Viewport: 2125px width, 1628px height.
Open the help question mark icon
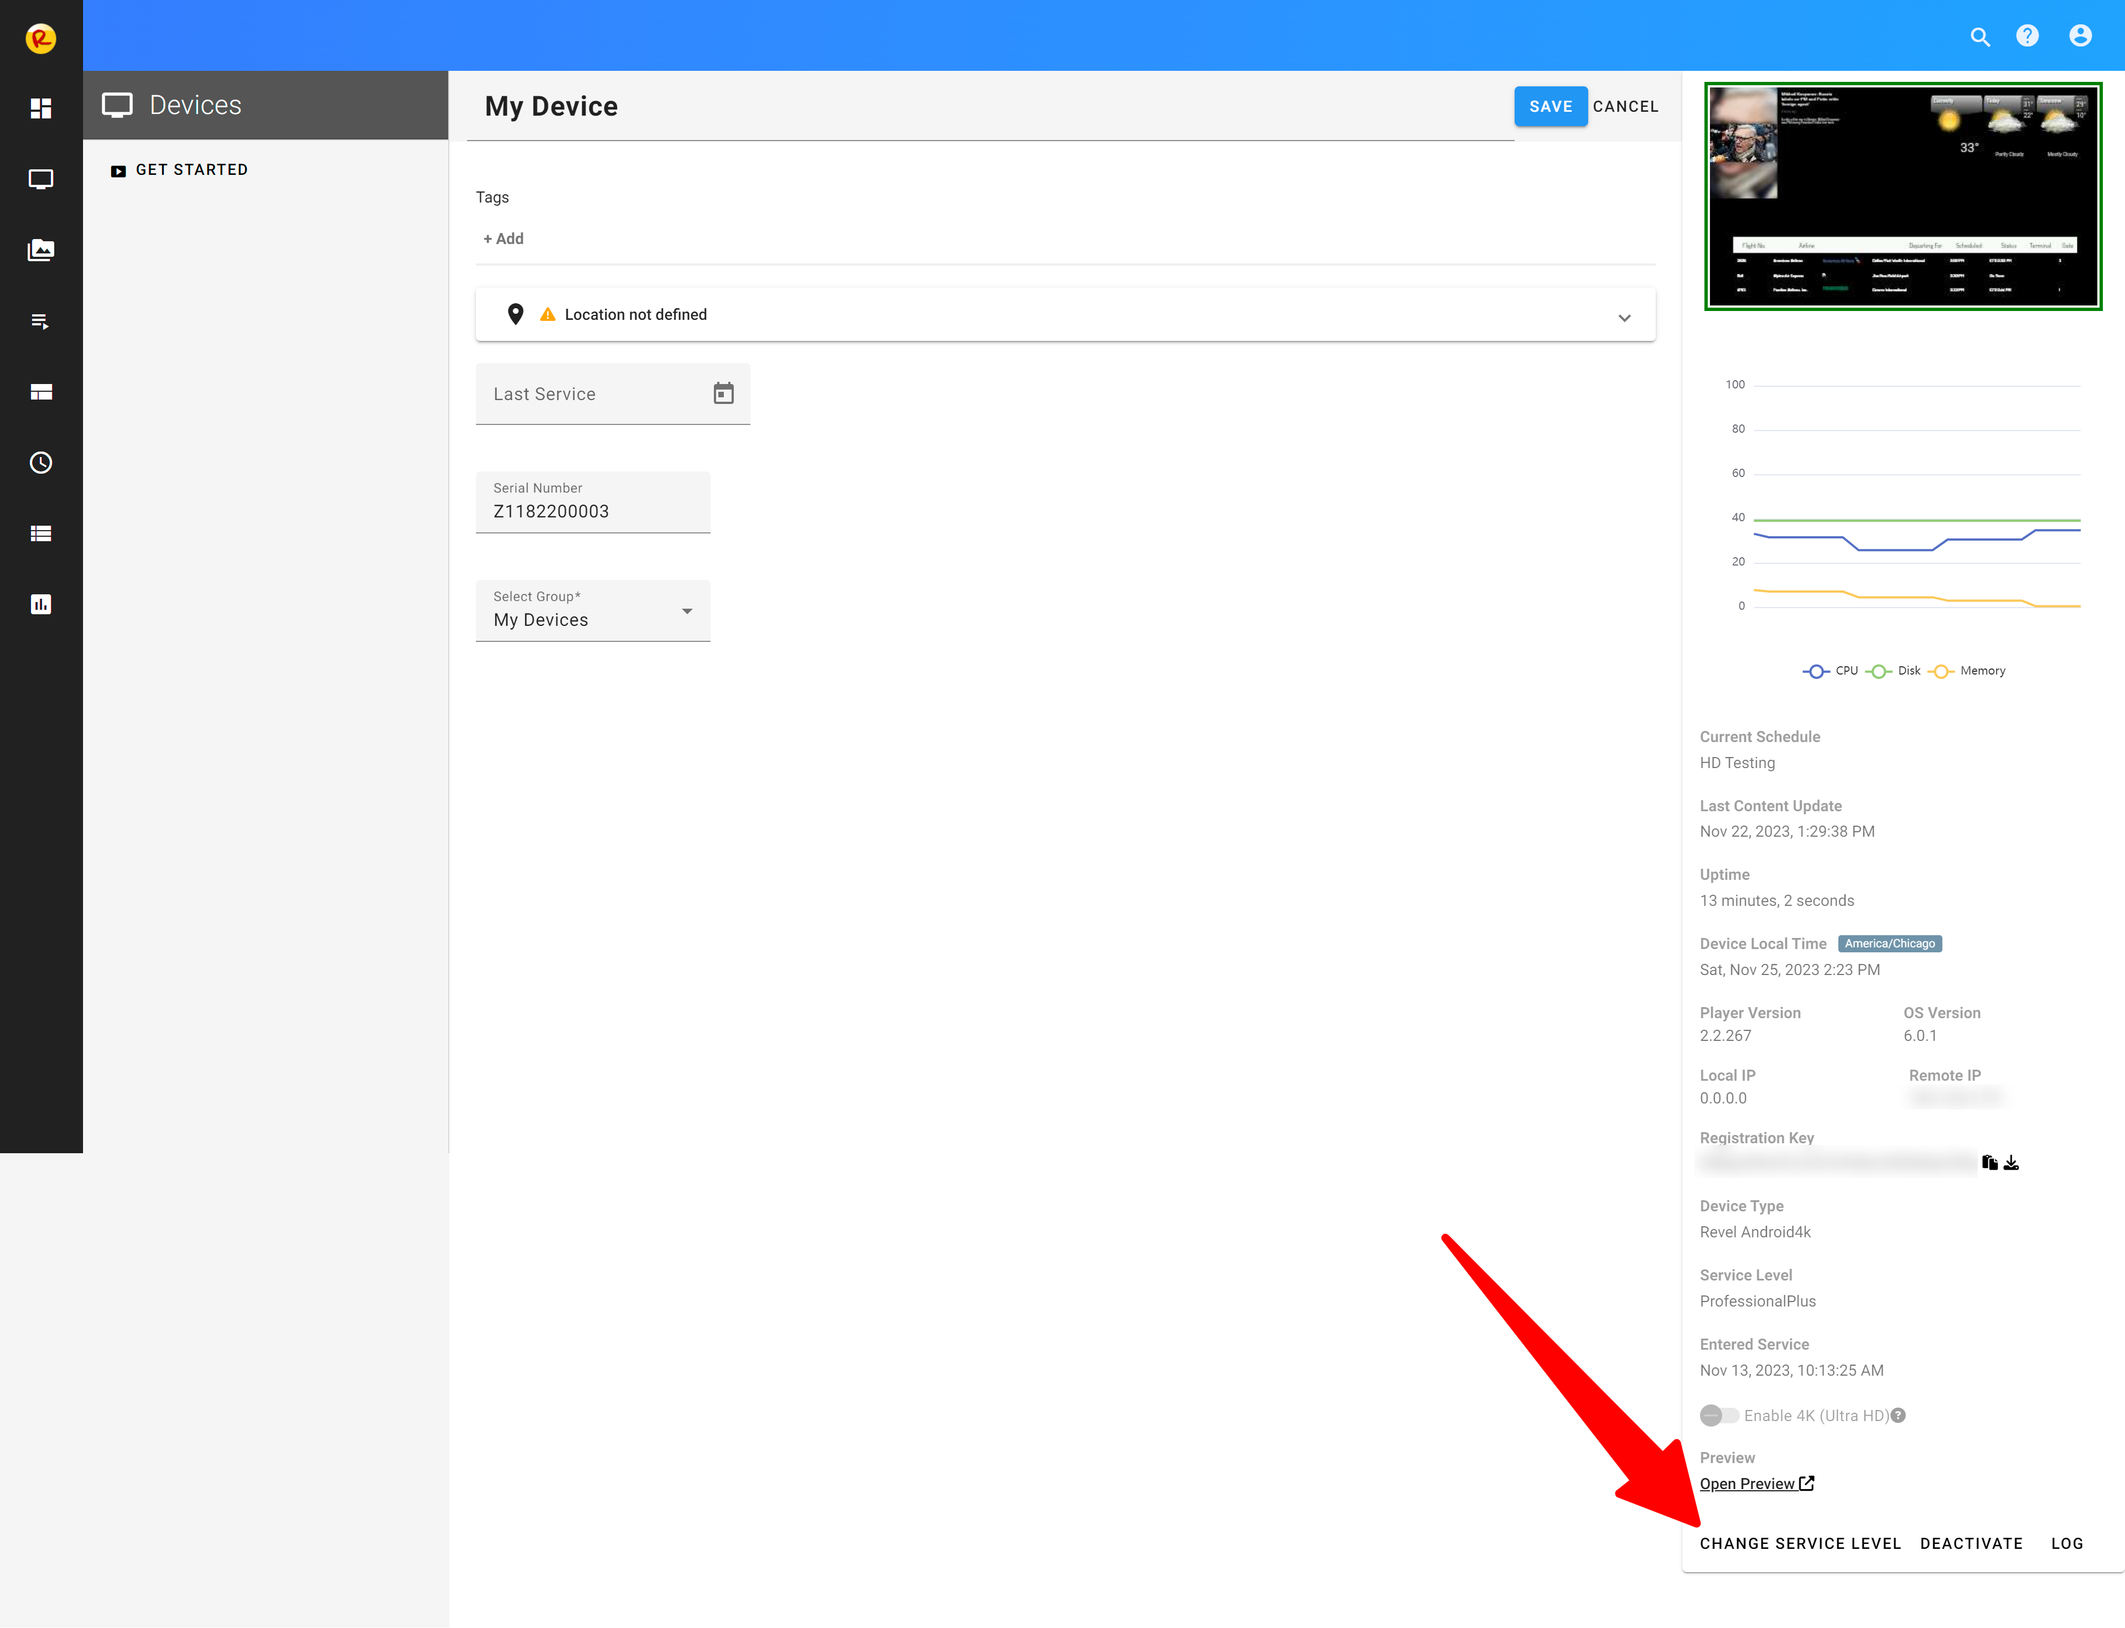2027,36
